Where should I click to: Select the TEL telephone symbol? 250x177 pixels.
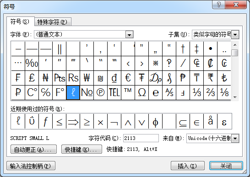pos(114,92)
